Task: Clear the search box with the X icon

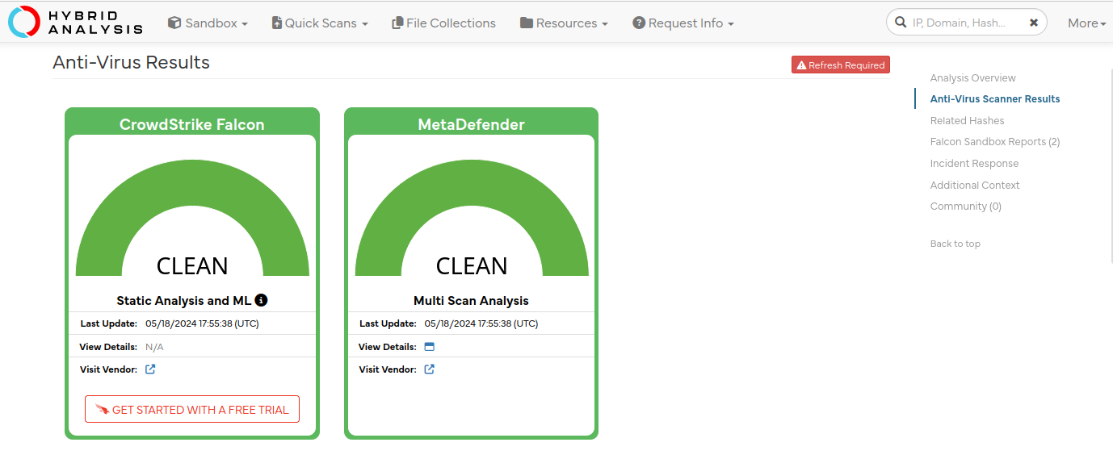Action: [x=1034, y=23]
